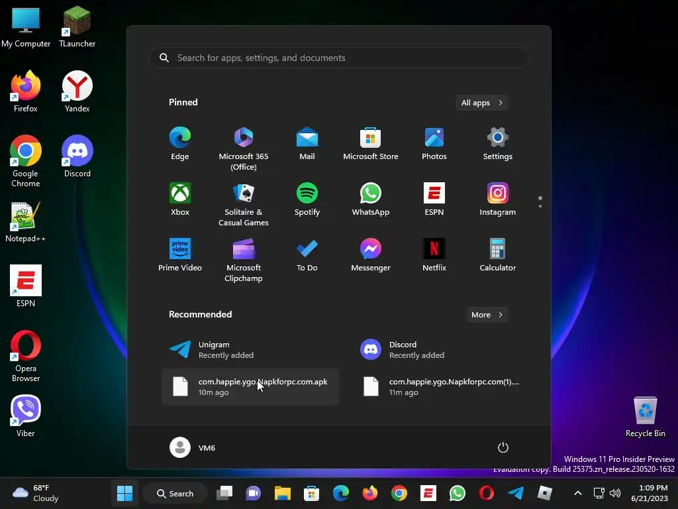
Task: Select ESPN desktop shortcut
Action: click(x=26, y=286)
